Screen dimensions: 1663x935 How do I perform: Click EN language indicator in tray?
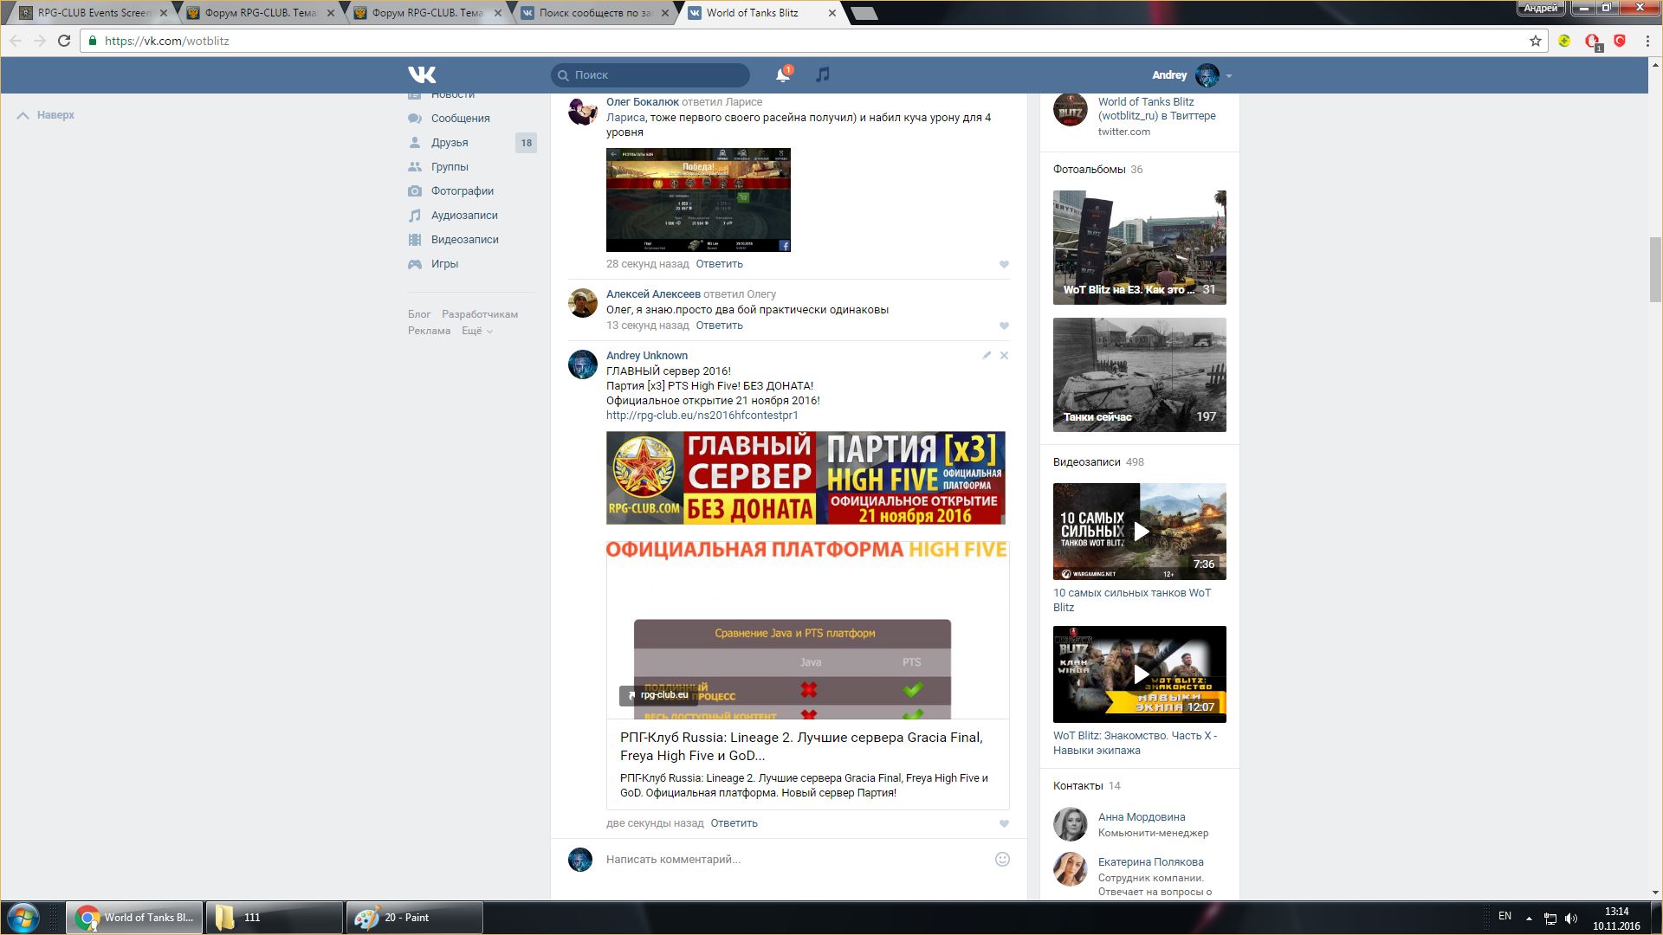point(1504,916)
